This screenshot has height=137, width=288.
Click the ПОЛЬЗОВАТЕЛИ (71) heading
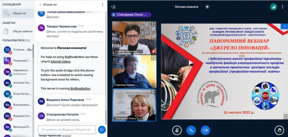coord(16,40)
